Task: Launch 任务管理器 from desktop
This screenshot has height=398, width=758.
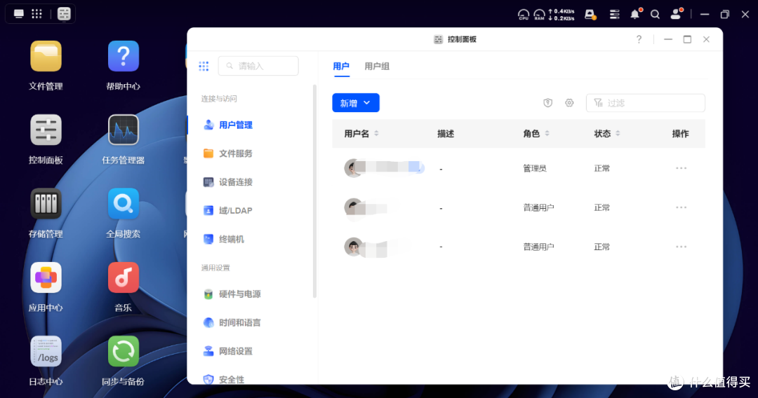Action: (x=124, y=130)
